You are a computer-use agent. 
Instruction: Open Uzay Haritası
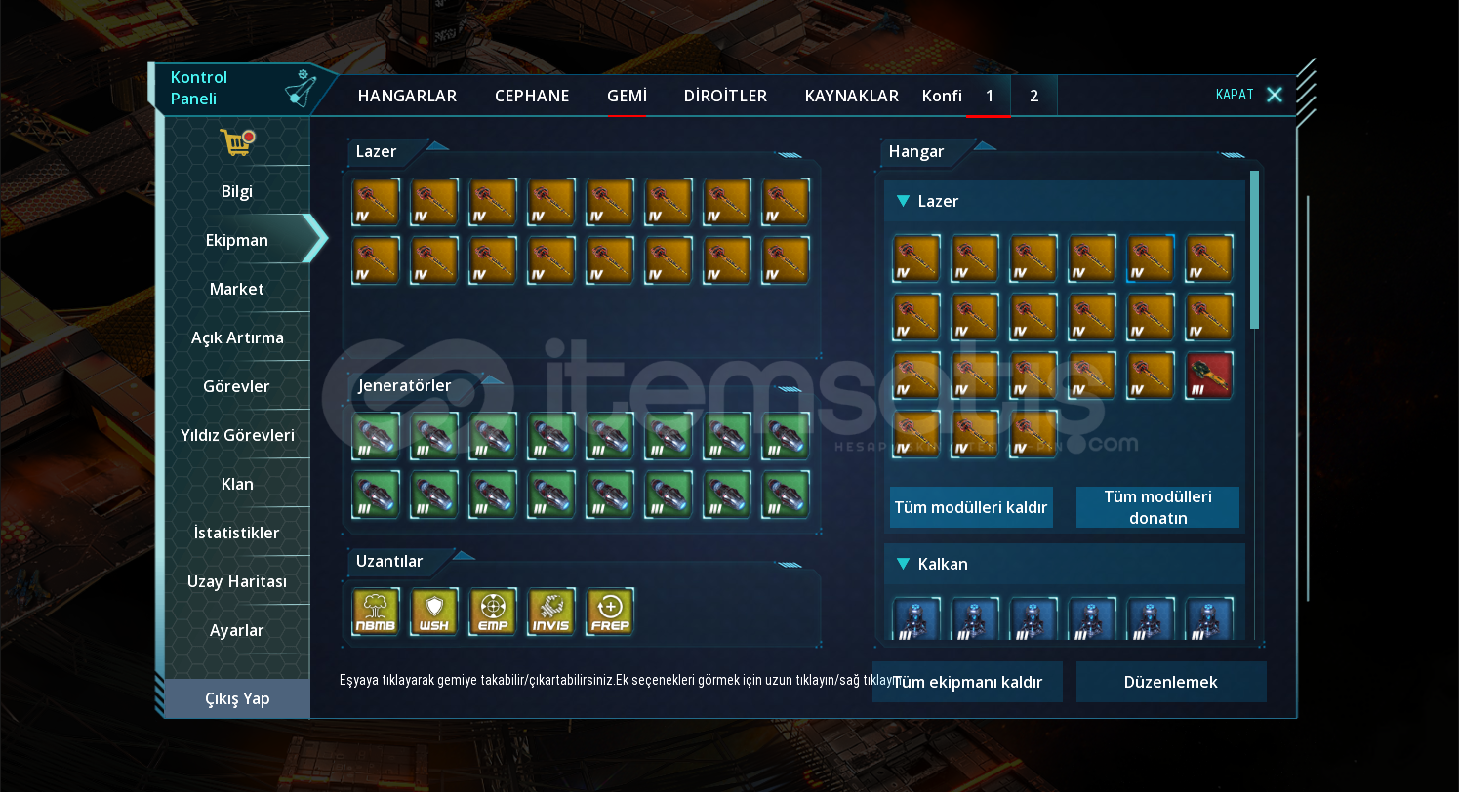point(237,581)
